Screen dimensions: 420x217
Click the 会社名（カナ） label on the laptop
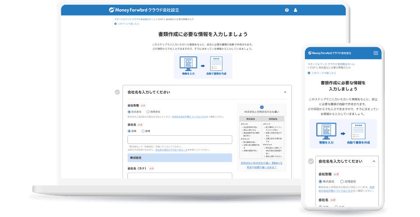pos(136,168)
